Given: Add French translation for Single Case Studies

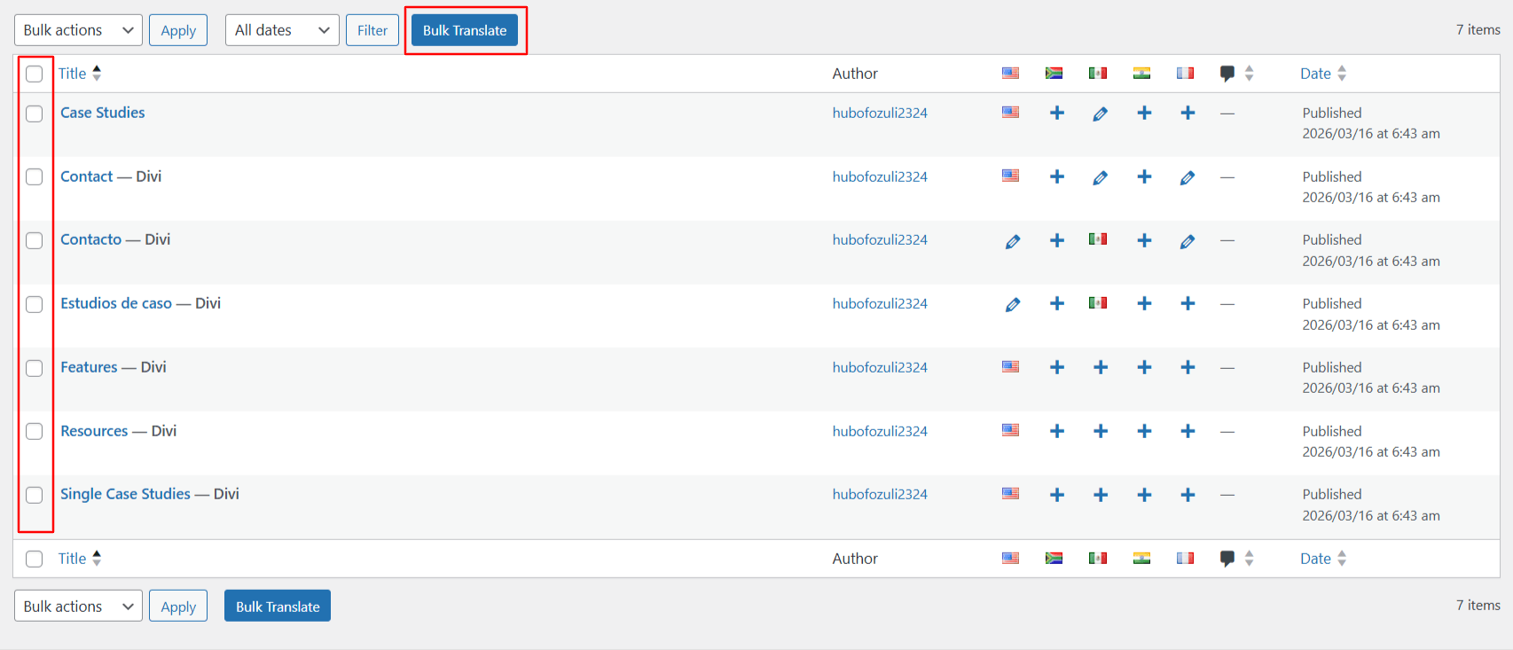Looking at the screenshot, I should click(x=1187, y=495).
